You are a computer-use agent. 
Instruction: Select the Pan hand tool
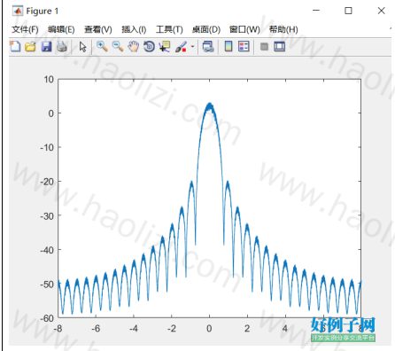(x=134, y=47)
